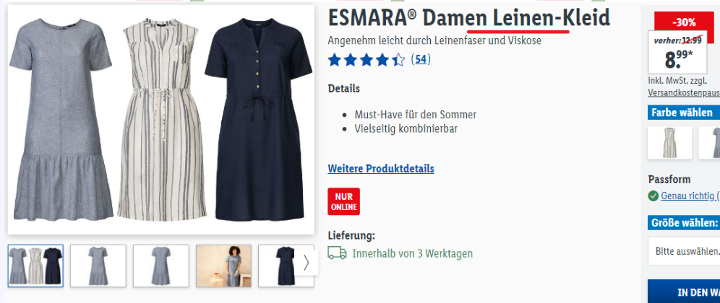720x303 pixels.
Task: Click the green Passform checkmark icon
Action: point(653,196)
